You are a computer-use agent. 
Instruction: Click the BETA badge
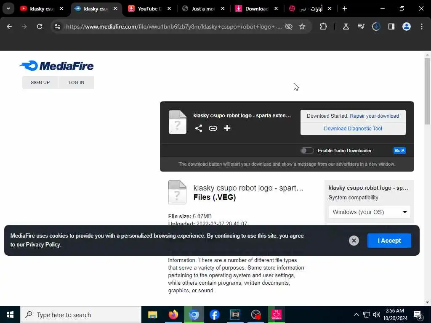[x=399, y=151]
